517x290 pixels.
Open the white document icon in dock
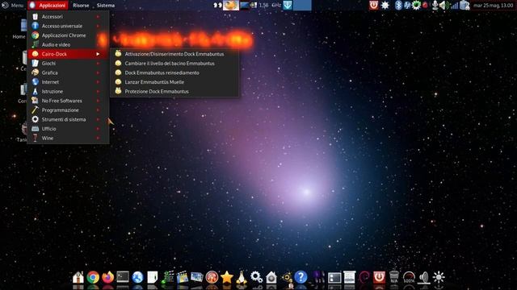153,277
